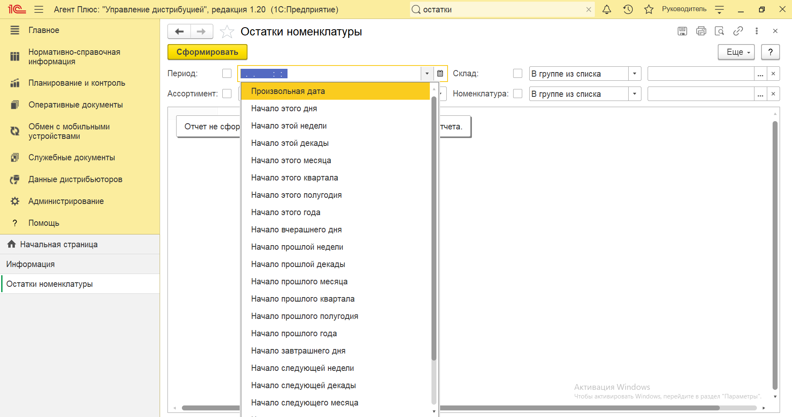Open Администрирование section
This screenshot has width=792, height=417.
coord(80,201)
